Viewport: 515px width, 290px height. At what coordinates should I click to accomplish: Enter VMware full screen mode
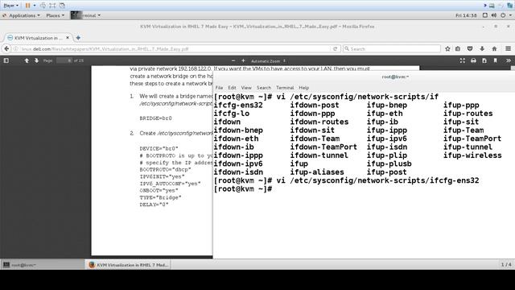52,6
